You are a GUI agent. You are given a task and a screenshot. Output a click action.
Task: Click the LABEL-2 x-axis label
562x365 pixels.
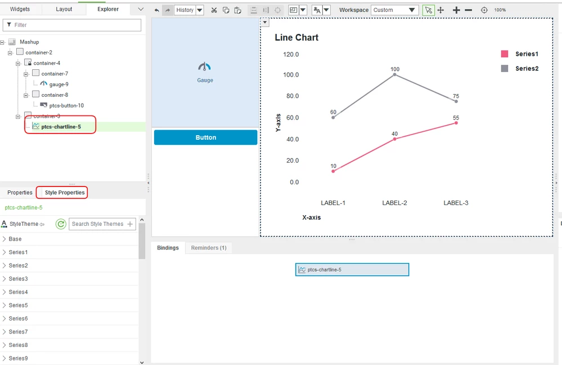pos(394,203)
